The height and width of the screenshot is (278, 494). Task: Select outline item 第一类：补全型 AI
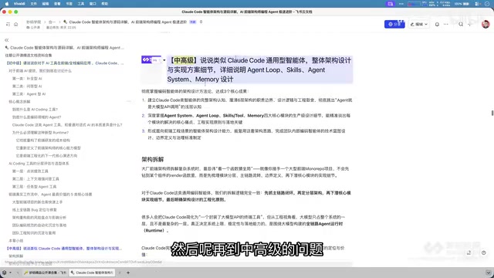(x=27, y=79)
